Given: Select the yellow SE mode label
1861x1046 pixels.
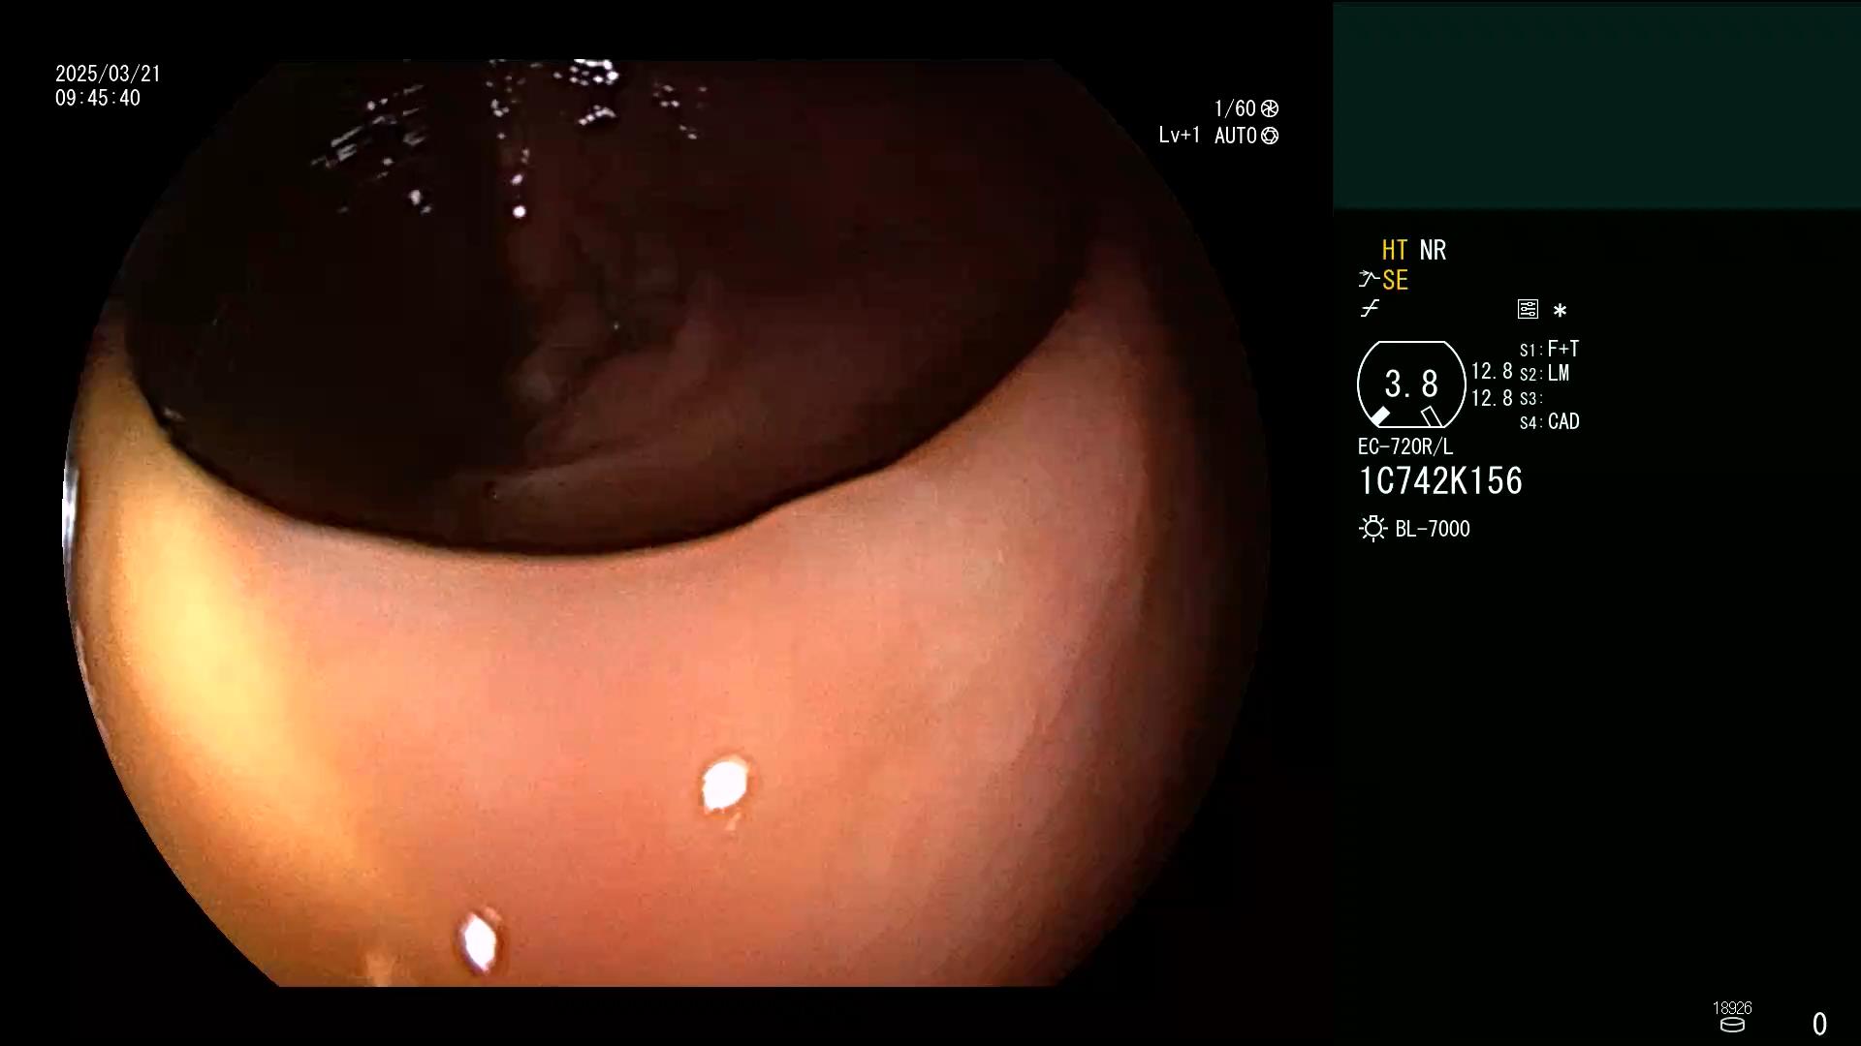Looking at the screenshot, I should [1395, 280].
